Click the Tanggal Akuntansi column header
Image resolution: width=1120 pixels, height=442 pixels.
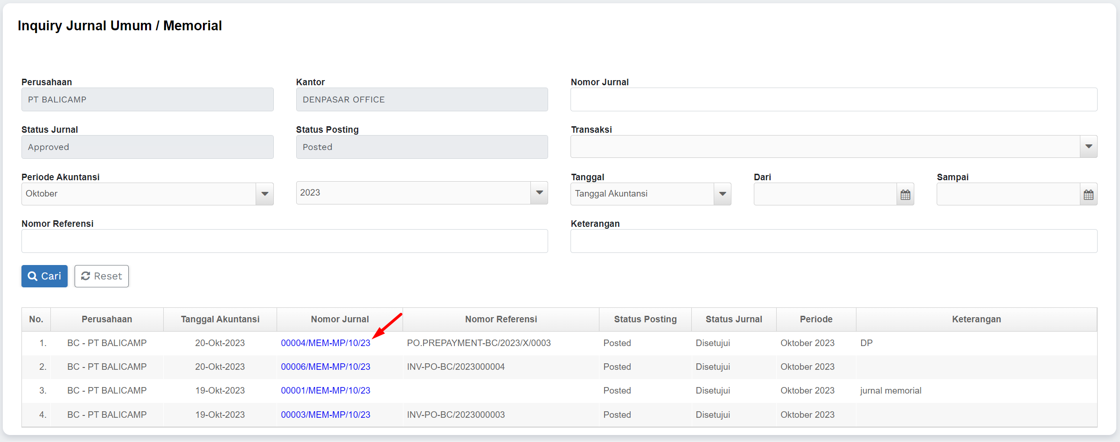tap(220, 320)
